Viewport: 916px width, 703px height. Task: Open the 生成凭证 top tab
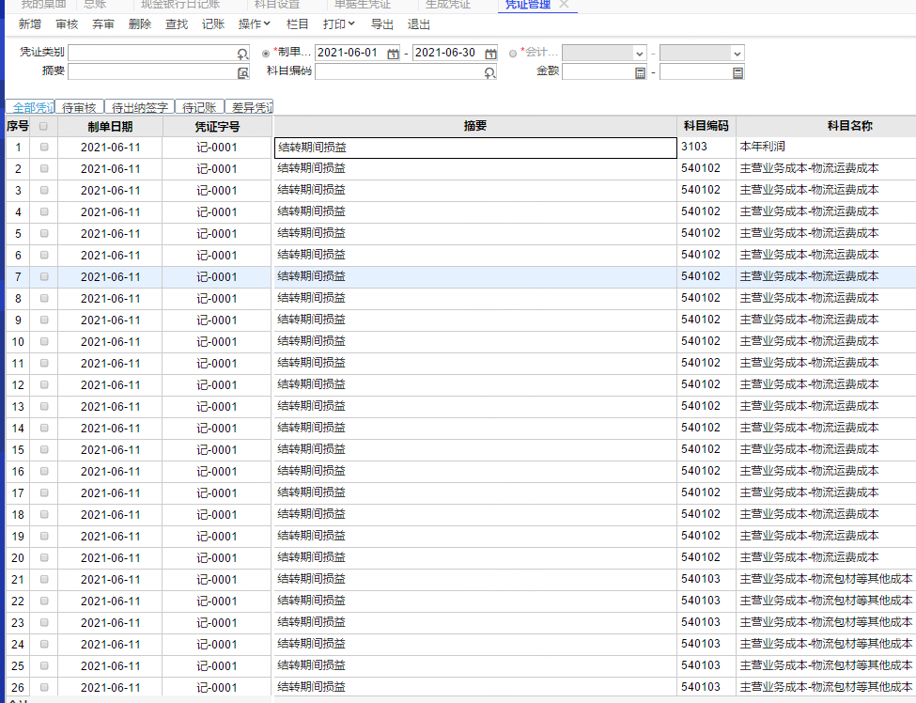pyautogui.click(x=447, y=5)
